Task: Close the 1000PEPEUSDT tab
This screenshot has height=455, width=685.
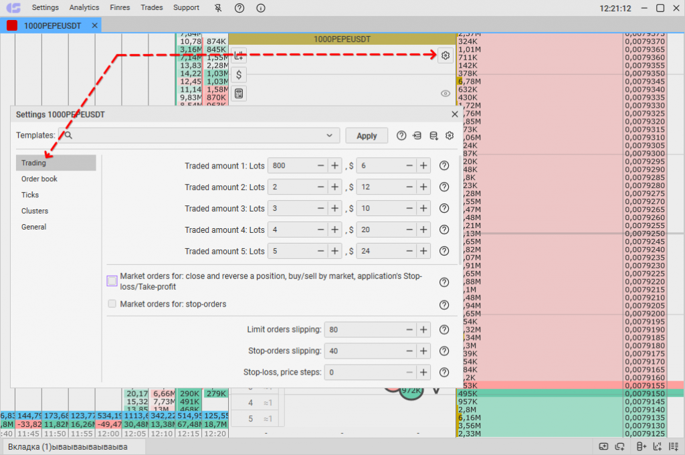Action: [94, 26]
